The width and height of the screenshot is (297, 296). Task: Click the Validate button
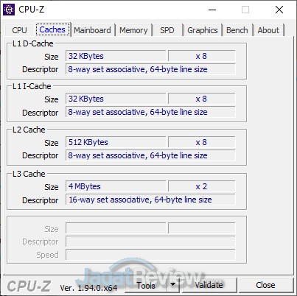coord(209,285)
